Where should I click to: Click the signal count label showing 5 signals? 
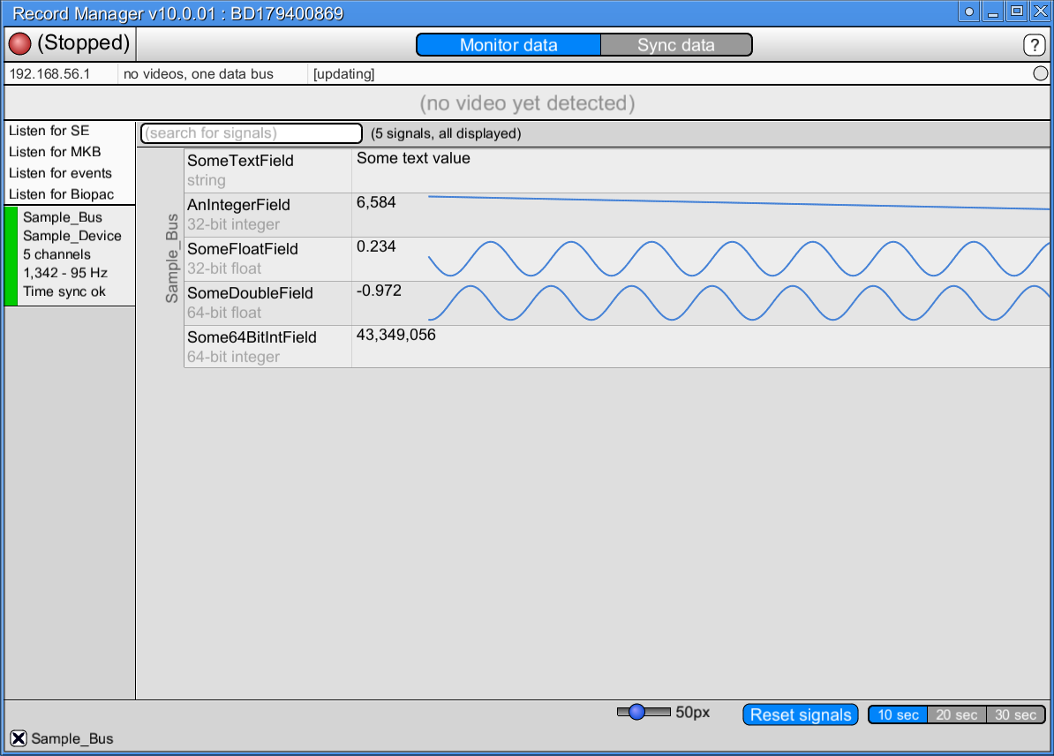pos(447,133)
